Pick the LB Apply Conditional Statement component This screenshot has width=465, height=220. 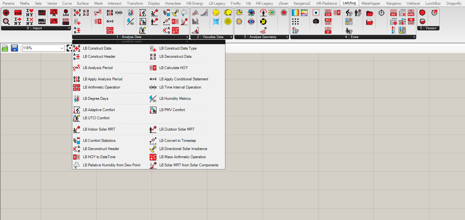pos(184,79)
